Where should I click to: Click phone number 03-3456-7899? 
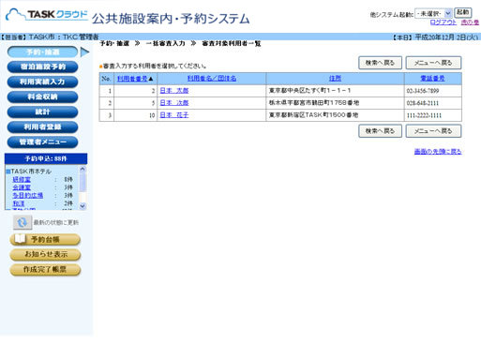423,91
